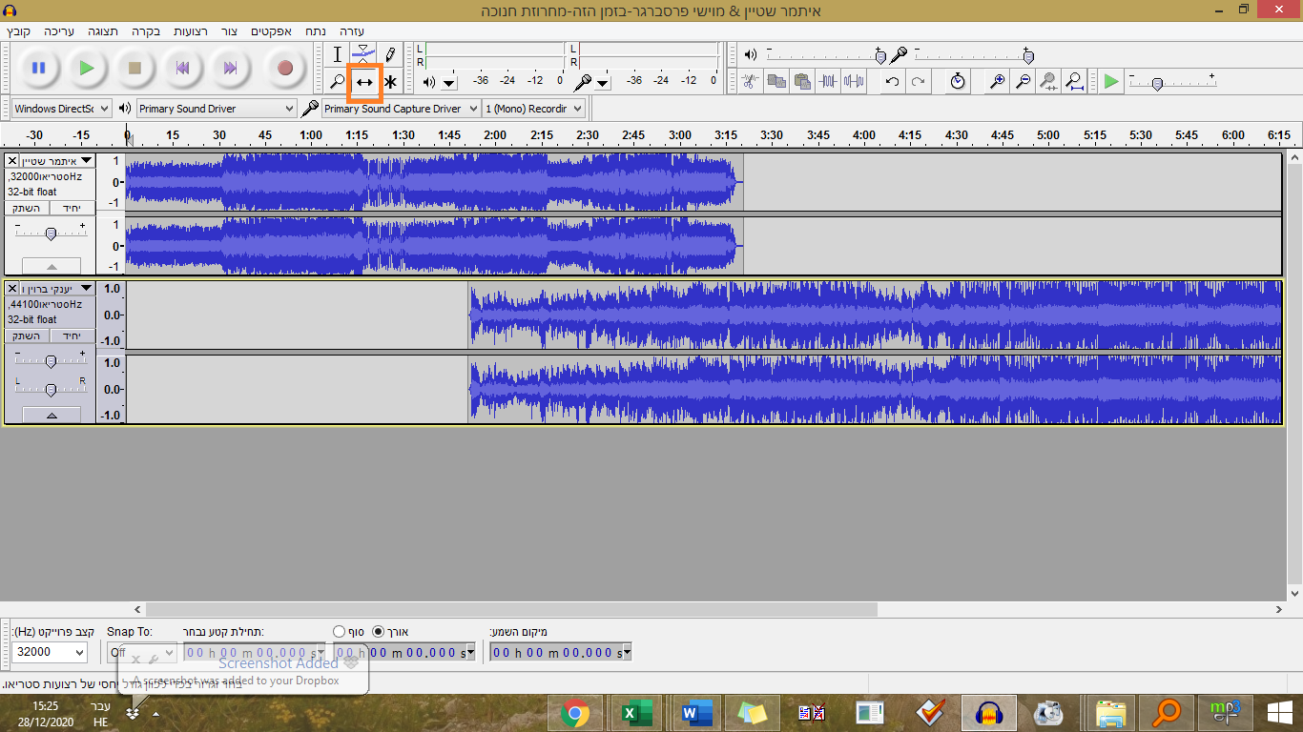The width and height of the screenshot is (1303, 732).
Task: Stop playback with the Stop button
Action: point(134,68)
